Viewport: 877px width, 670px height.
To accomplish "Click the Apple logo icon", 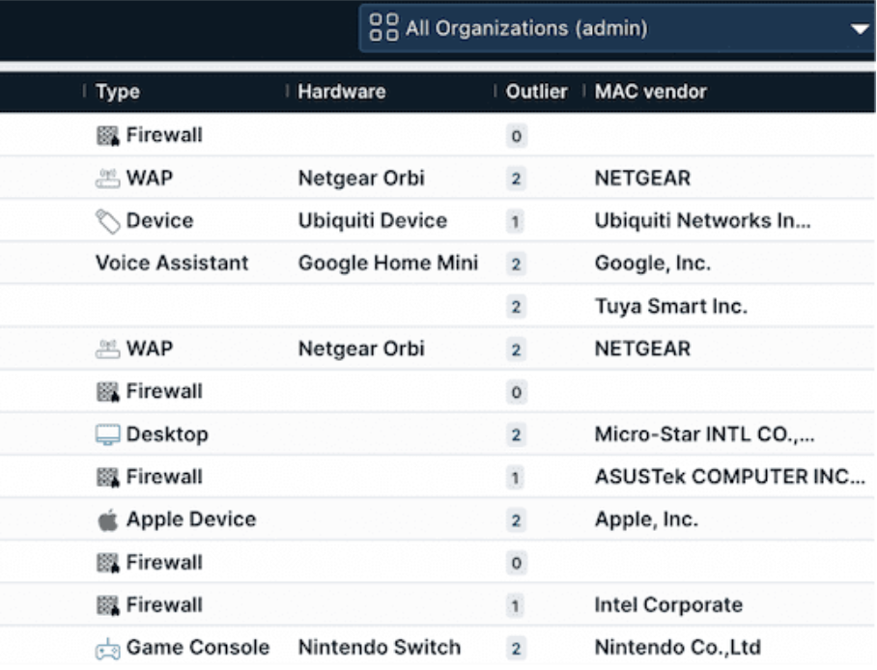I will (107, 520).
